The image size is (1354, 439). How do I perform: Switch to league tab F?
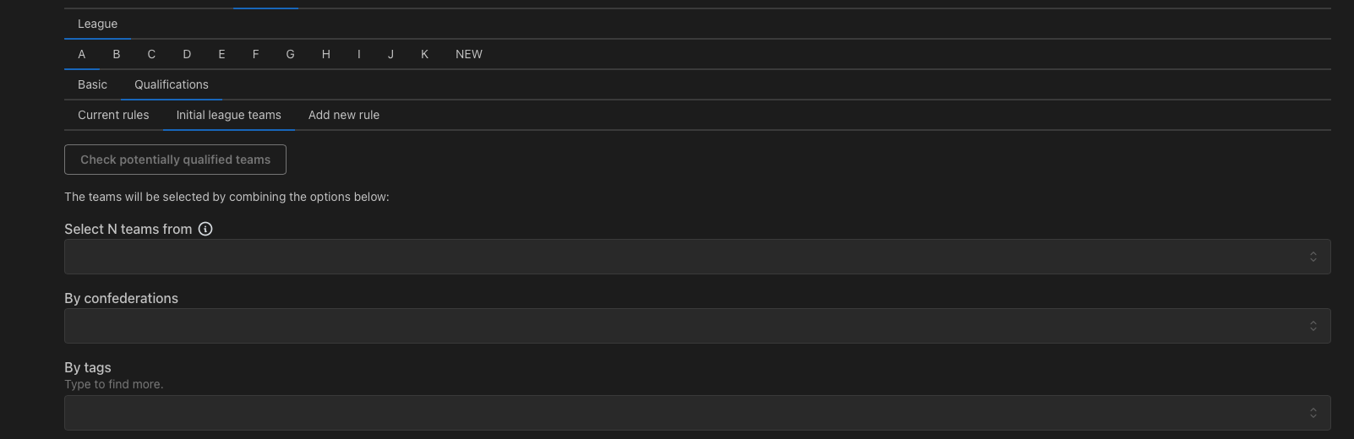click(x=255, y=54)
